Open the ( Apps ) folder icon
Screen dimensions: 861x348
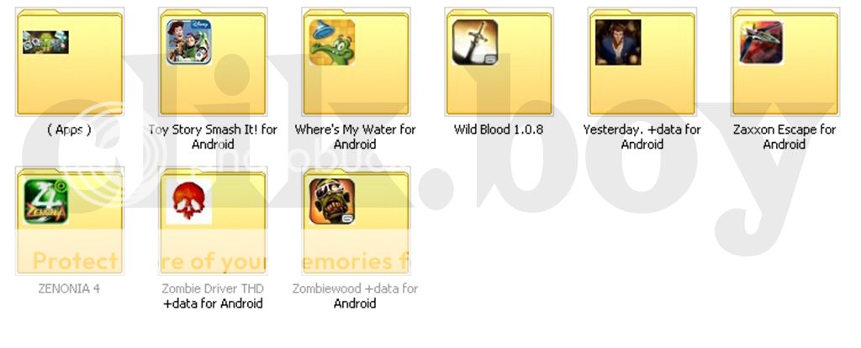pyautogui.click(x=70, y=61)
